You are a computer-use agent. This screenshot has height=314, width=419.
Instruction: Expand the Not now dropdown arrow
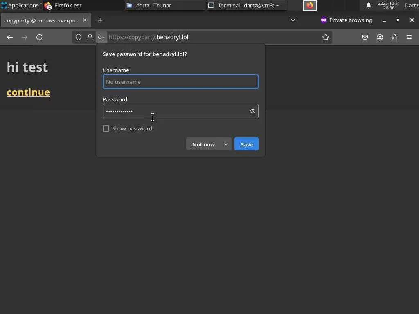(x=225, y=144)
